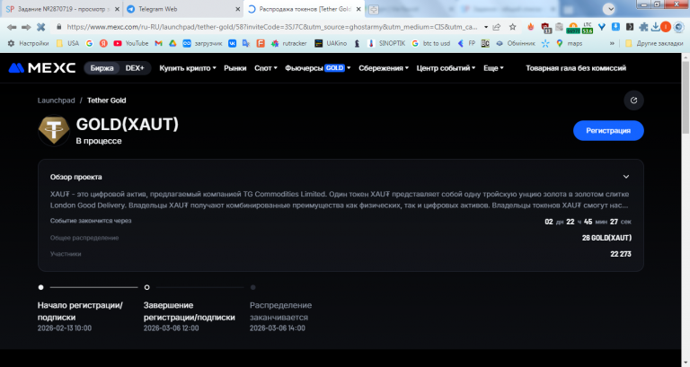This screenshot has width=690, height=367.
Task: Click the 22 273 participants value
Action: [621, 254]
